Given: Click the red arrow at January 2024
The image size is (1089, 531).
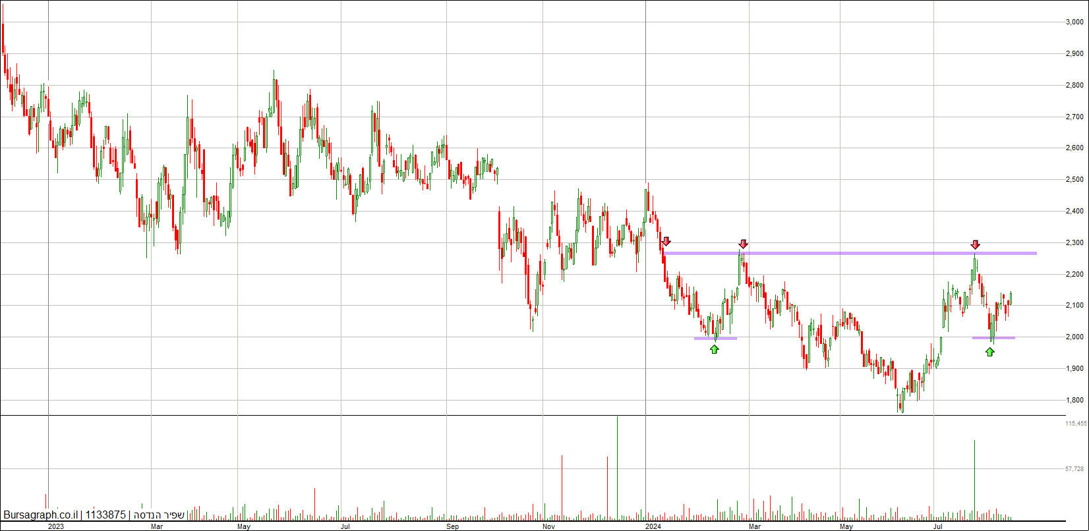Looking at the screenshot, I should click(x=666, y=242).
